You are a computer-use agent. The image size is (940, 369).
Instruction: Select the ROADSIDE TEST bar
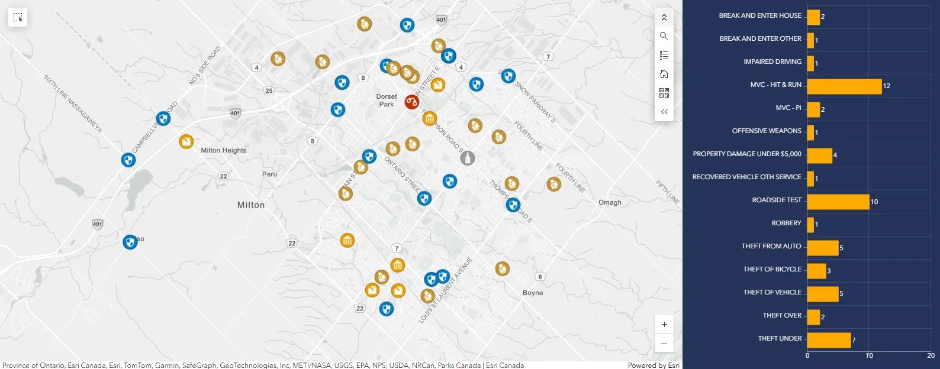838,202
